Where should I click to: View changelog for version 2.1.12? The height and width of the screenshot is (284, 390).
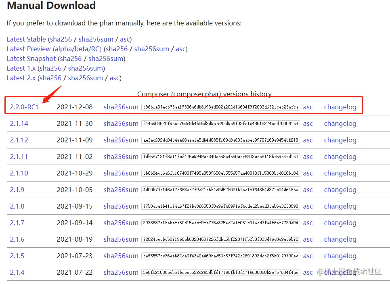click(x=340, y=140)
